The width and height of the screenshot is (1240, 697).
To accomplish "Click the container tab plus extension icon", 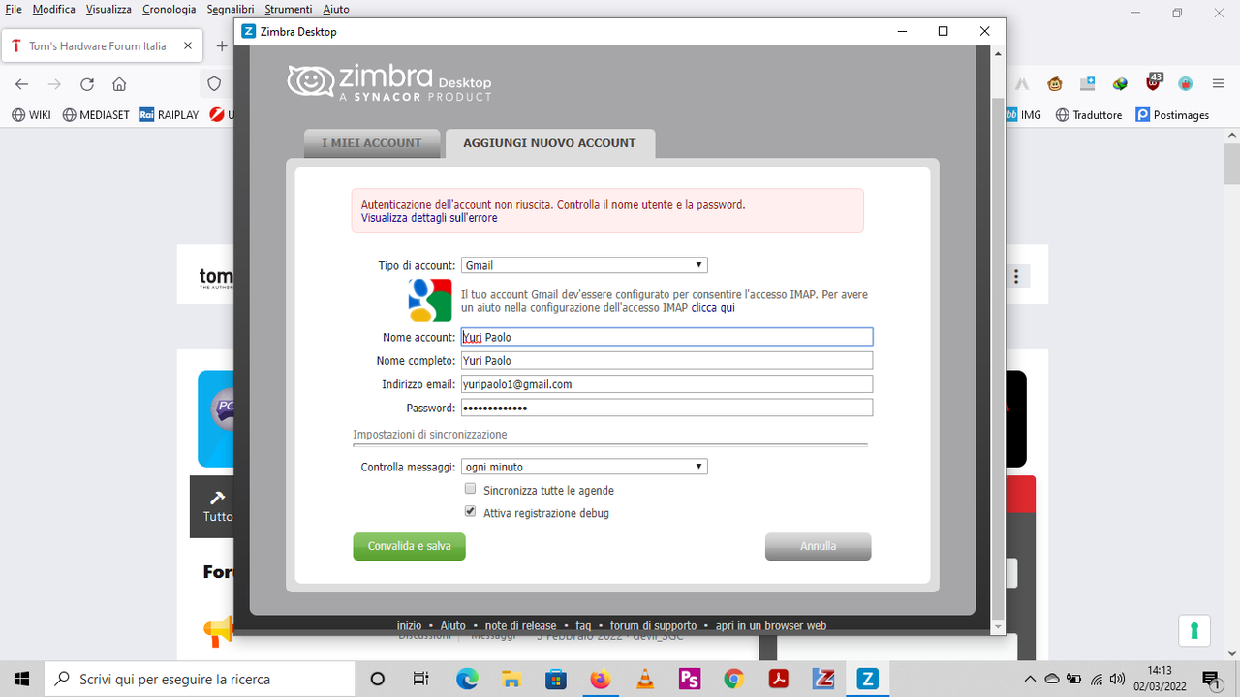I will click(x=1088, y=84).
